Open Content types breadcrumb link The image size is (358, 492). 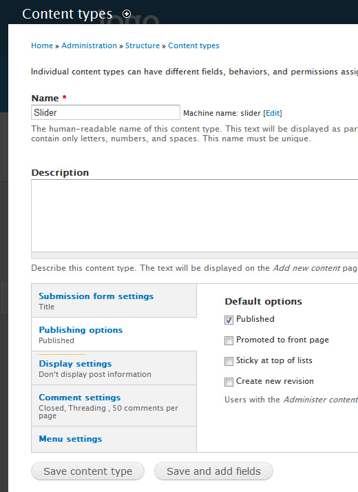pos(193,45)
